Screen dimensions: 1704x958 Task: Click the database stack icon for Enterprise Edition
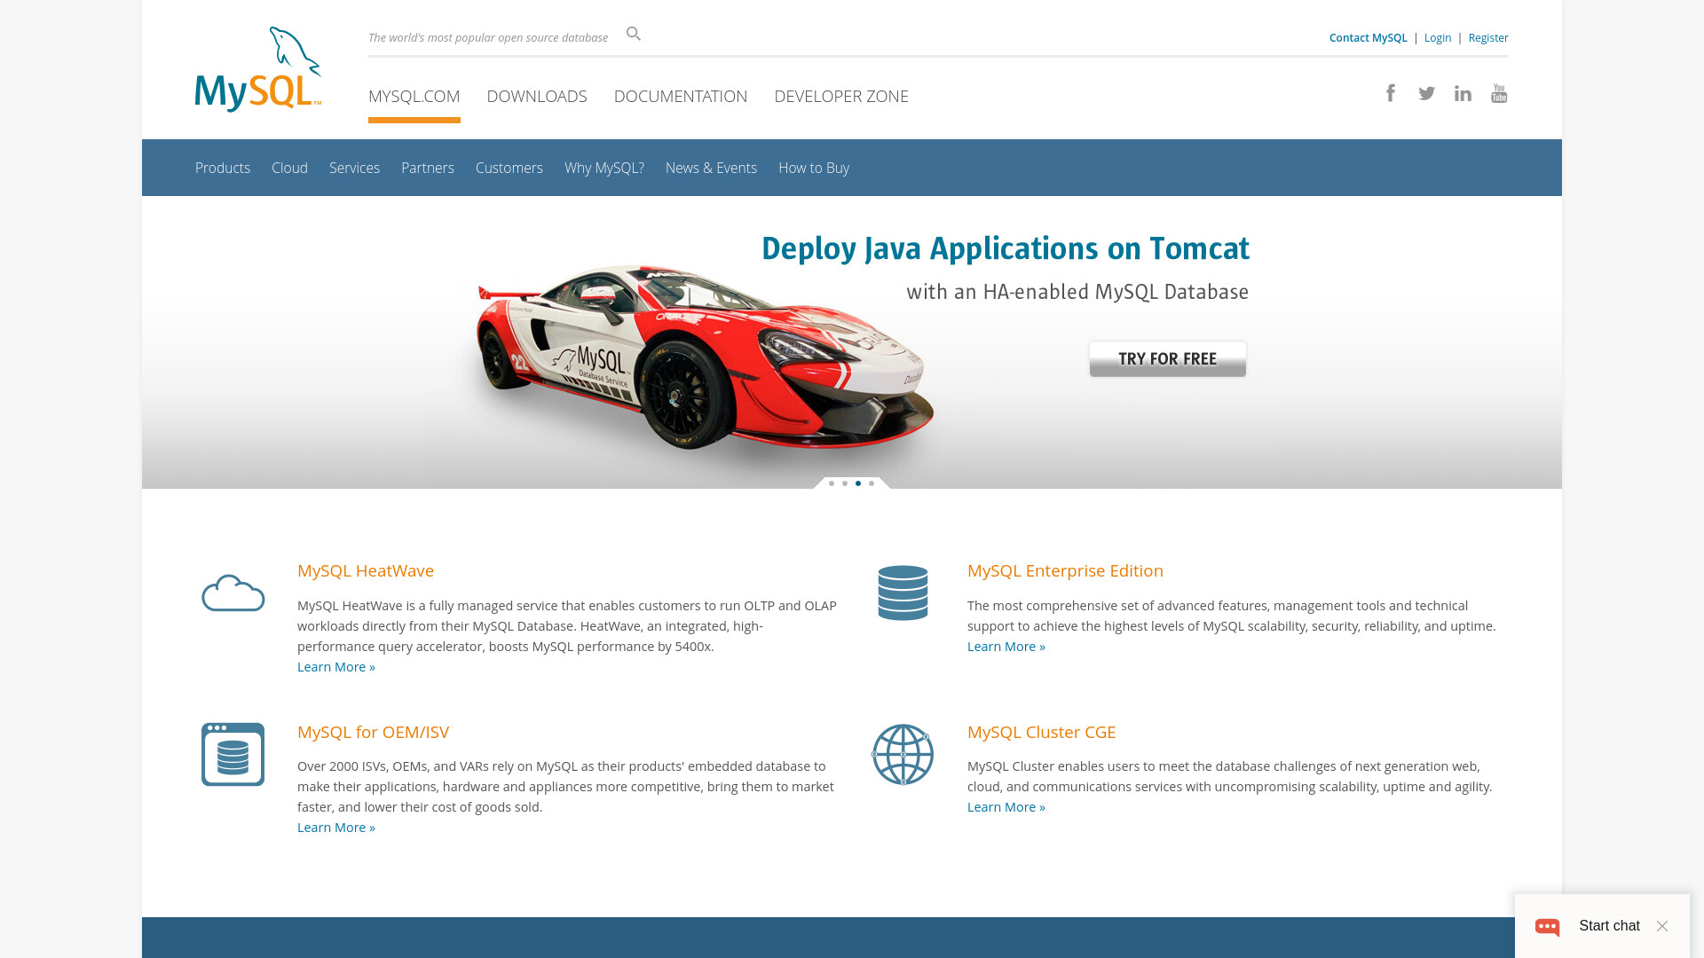[903, 593]
